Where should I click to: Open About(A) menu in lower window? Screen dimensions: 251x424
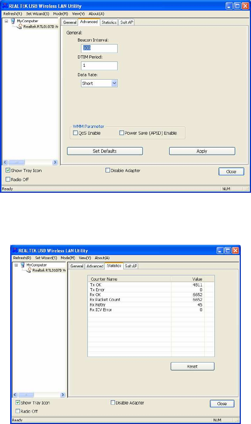click(x=102, y=258)
